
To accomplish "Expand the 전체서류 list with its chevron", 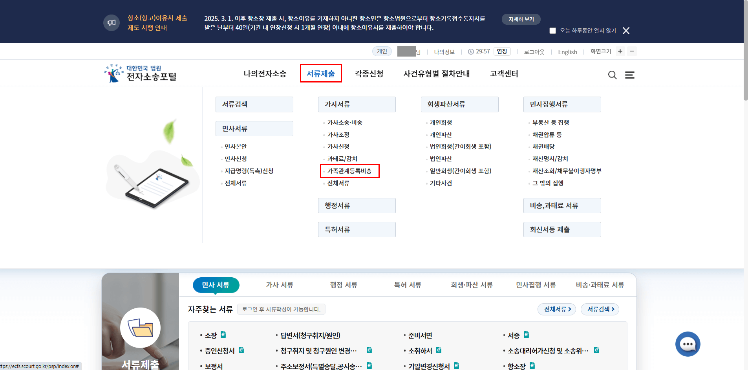I will pyautogui.click(x=556, y=309).
